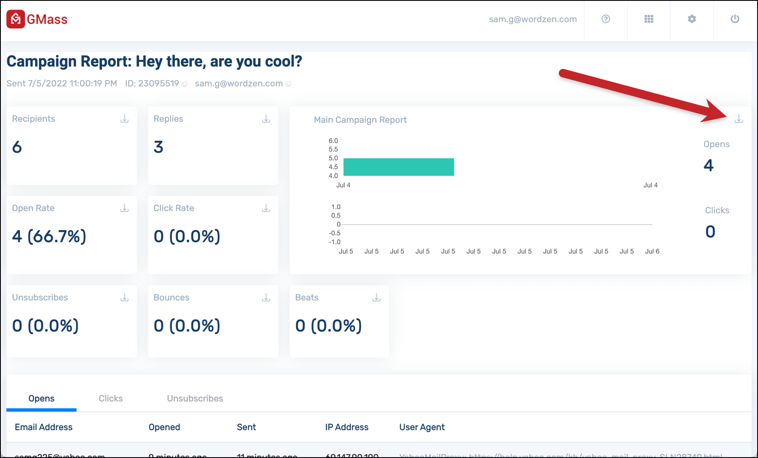Screen dimensions: 758x458
Task: Click the Main Campaign Report heading
Action: coord(360,120)
